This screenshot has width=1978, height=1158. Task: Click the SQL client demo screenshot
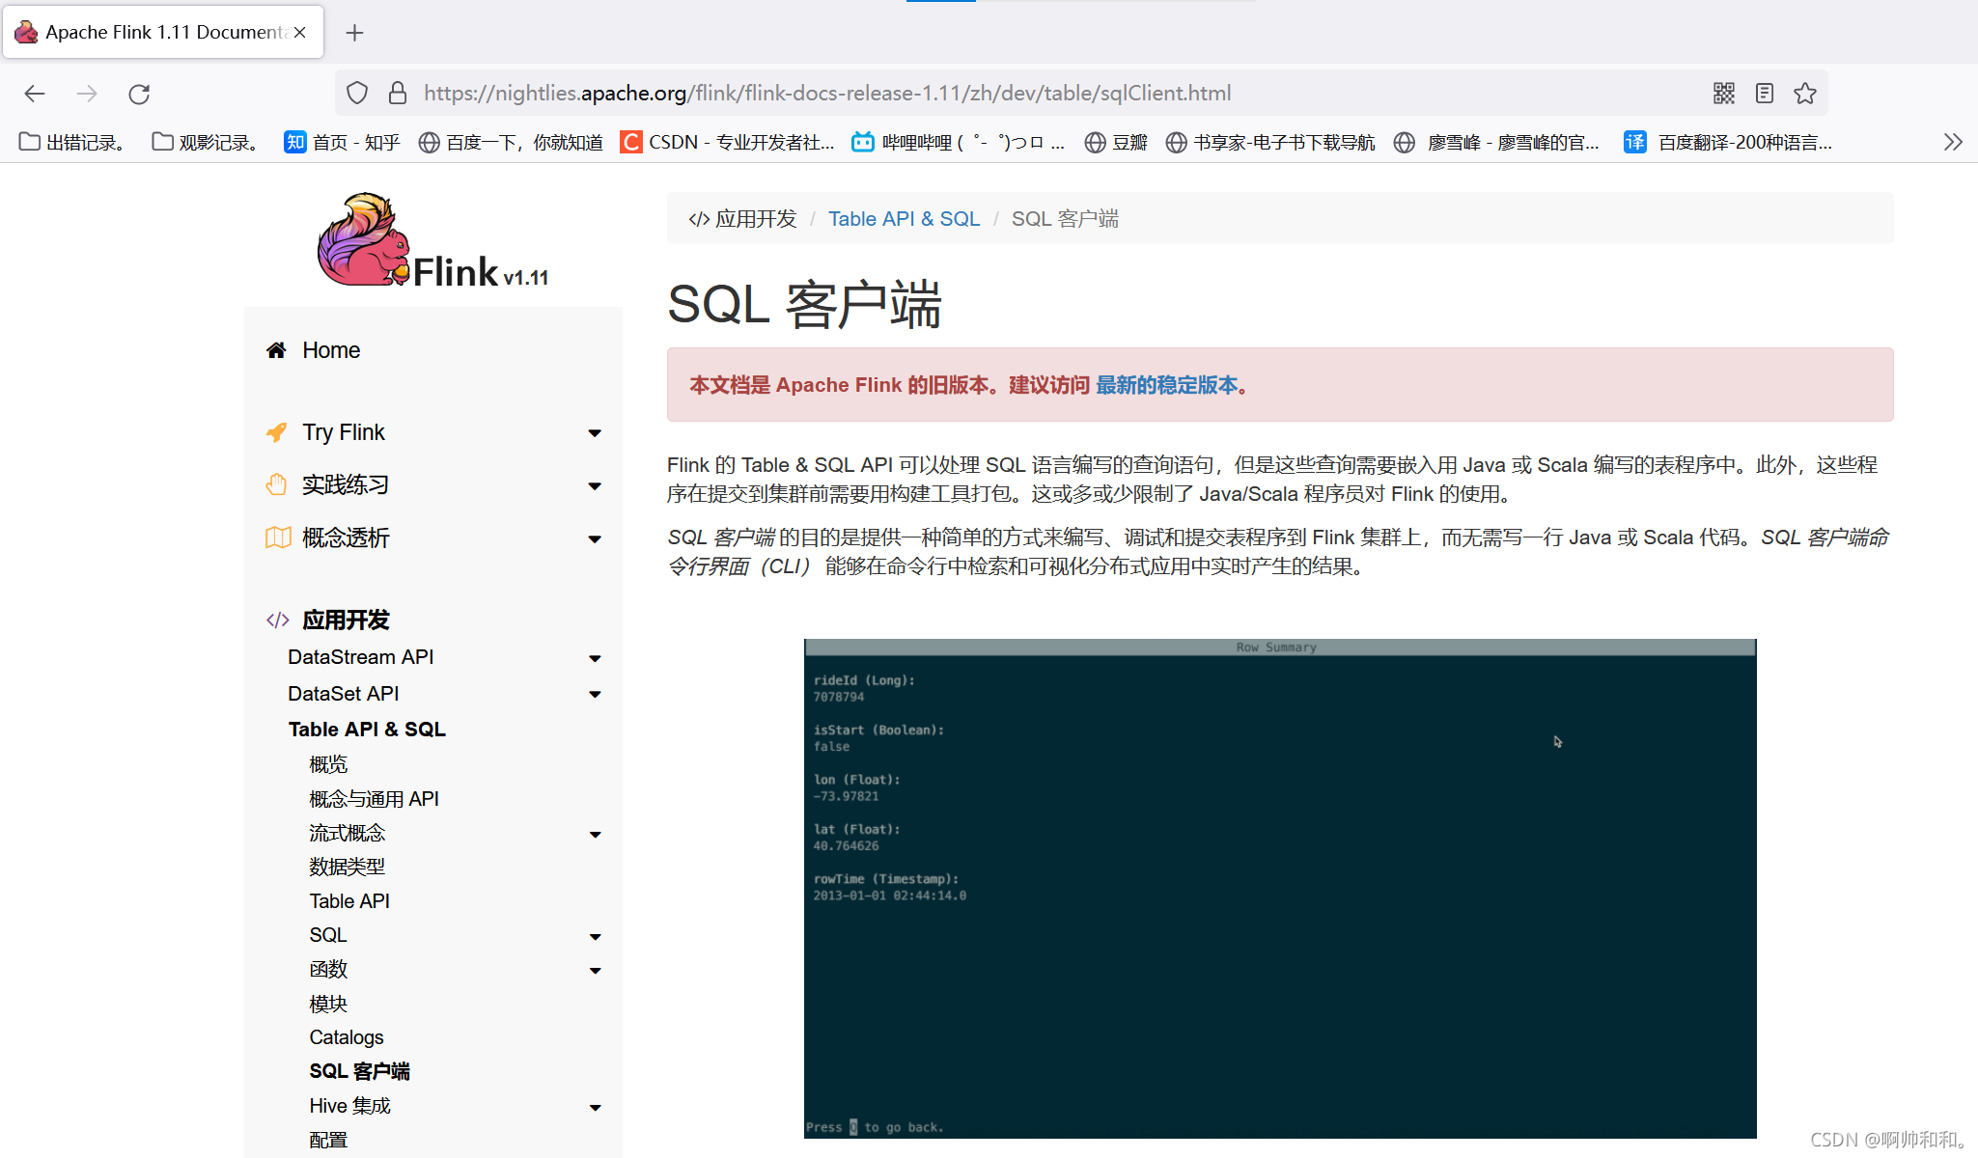[x=1280, y=888]
